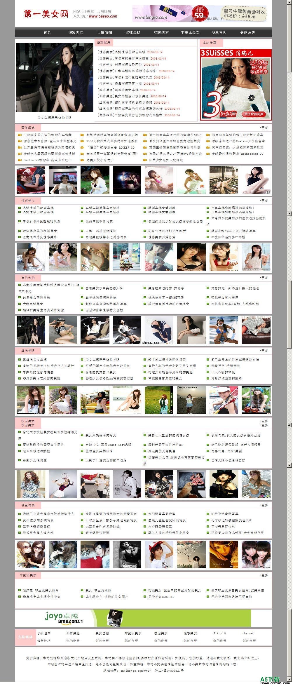
Task: Open link 网游美艳双胞姐妹可爱自拍
Action: click(231, 597)
